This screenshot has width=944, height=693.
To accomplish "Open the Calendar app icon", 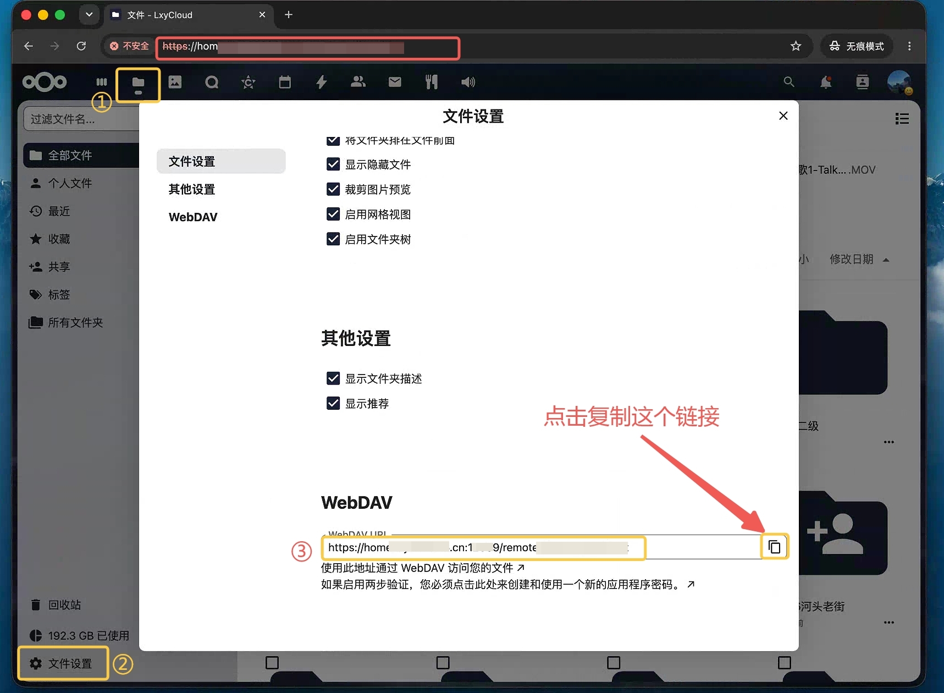I will point(285,82).
